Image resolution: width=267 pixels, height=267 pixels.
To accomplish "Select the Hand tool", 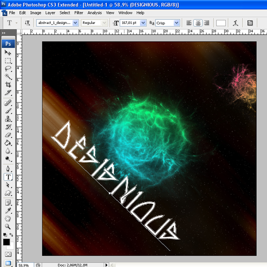I will [x=8, y=218].
